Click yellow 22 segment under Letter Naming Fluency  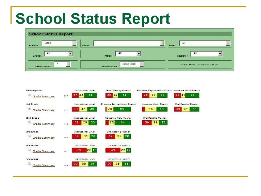coord(115,95)
